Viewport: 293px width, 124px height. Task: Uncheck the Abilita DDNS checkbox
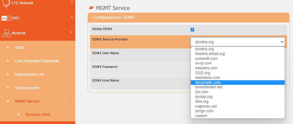(192, 30)
